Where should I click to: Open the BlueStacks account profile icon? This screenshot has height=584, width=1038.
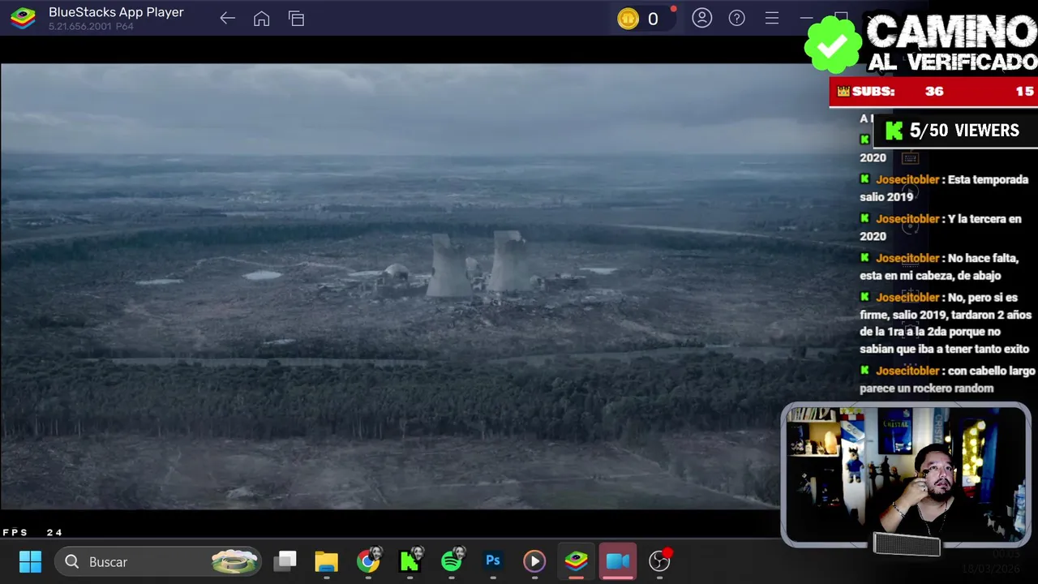tap(701, 18)
